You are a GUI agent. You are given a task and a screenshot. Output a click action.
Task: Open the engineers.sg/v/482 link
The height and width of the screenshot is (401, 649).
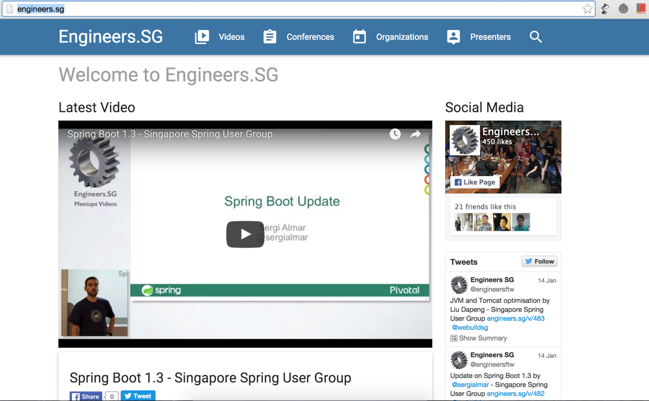(516, 393)
